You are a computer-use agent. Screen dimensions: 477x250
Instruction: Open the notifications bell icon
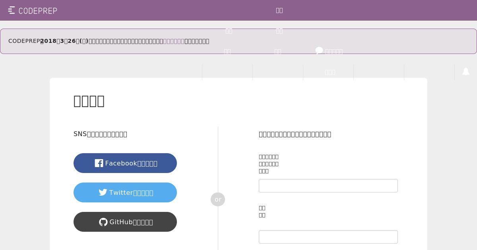(466, 71)
